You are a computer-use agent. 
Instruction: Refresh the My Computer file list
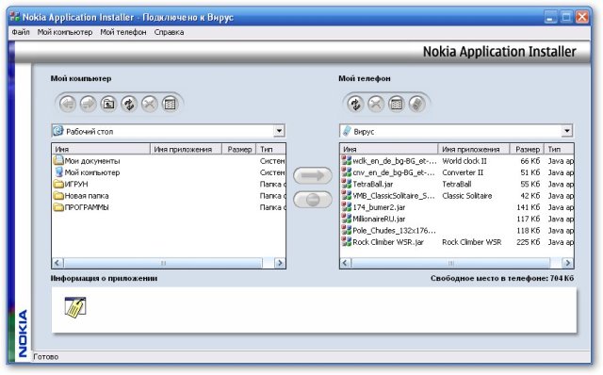pos(129,104)
